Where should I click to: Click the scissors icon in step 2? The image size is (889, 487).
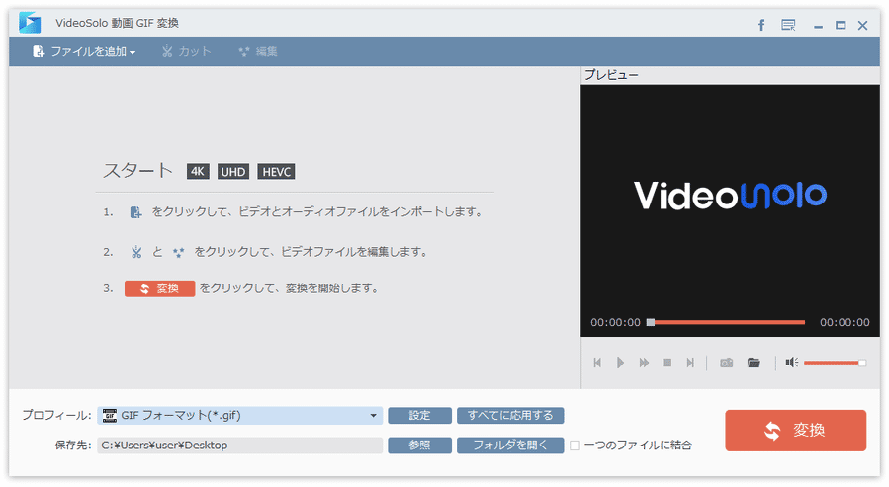[x=136, y=252]
